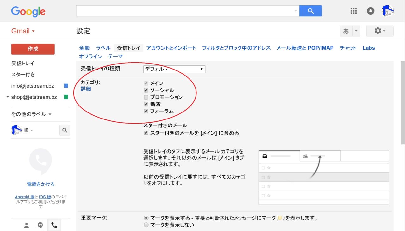405x231 pixels.
Task: Click the Hangouts chat search magnifier
Action: (x=65, y=130)
